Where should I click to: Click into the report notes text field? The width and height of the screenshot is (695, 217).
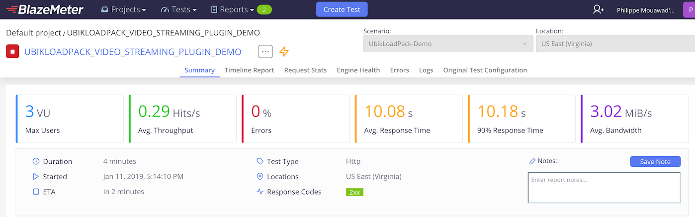coord(604,188)
